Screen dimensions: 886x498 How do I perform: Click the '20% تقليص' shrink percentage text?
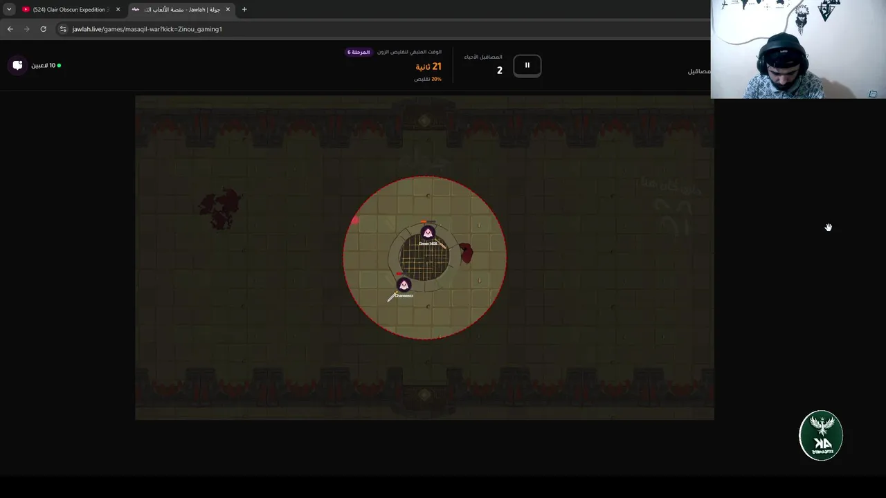tap(428, 79)
